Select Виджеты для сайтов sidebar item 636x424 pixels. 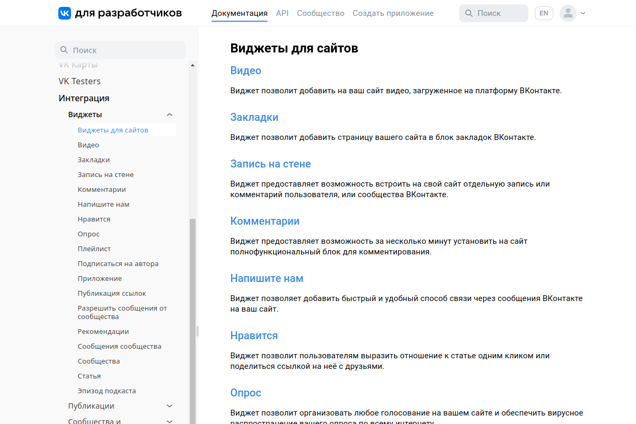point(125,130)
